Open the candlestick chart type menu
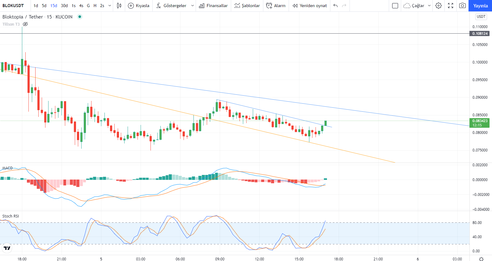492x261 pixels. coord(119,6)
